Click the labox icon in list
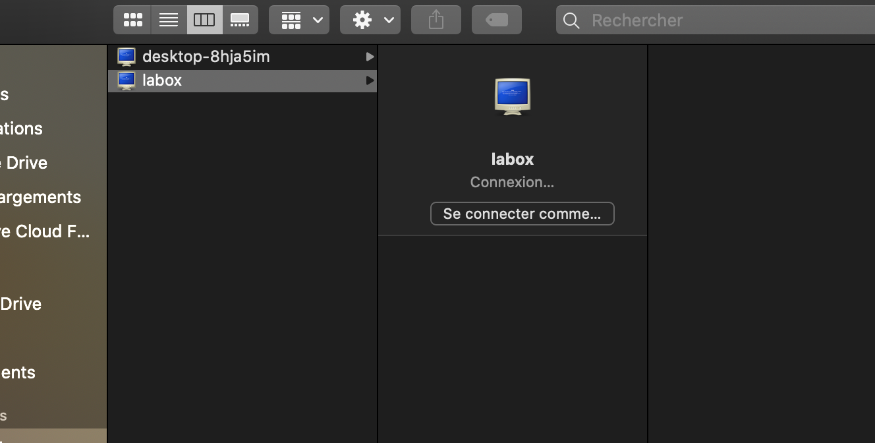 [x=127, y=80]
